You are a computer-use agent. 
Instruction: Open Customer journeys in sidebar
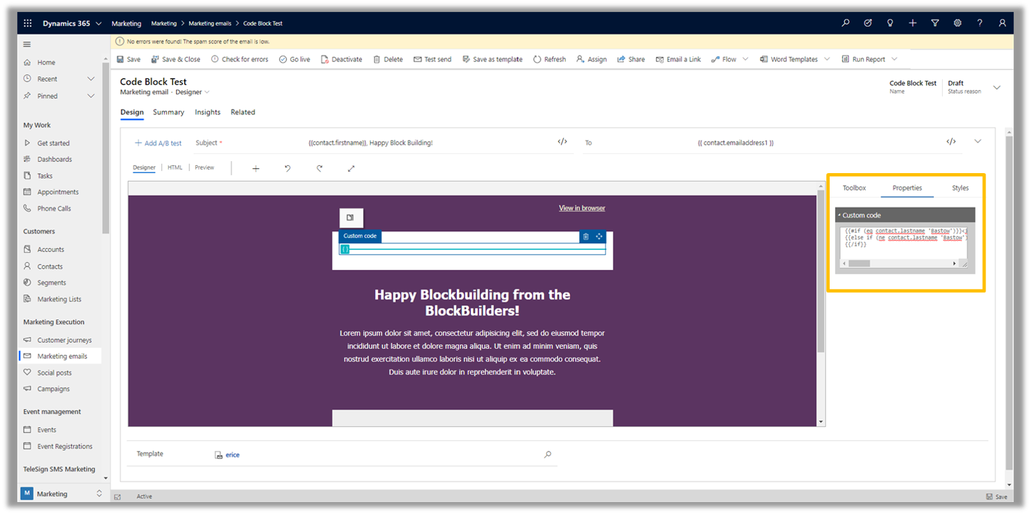[x=64, y=340]
